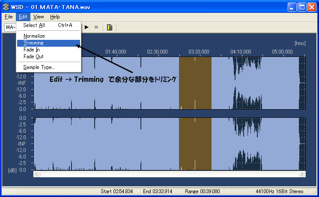The height and width of the screenshot is (197, 319).
Task: Apply Fade In from Edit menu
Action: 49,50
